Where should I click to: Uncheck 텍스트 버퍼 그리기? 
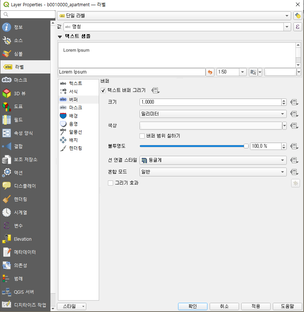coord(103,90)
